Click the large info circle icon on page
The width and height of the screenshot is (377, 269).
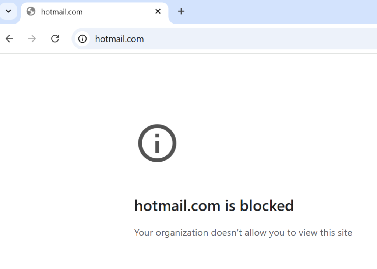[157, 143]
